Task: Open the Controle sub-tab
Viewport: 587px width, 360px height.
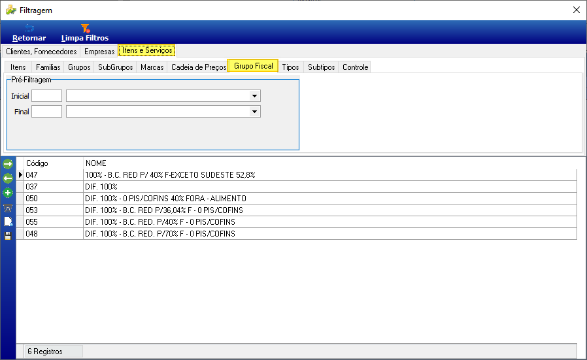Action: [355, 67]
